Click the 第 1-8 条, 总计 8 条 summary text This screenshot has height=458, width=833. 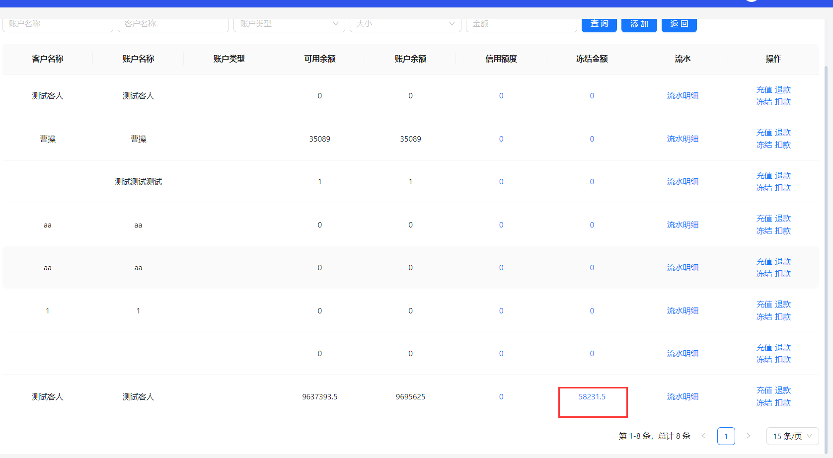pos(655,436)
